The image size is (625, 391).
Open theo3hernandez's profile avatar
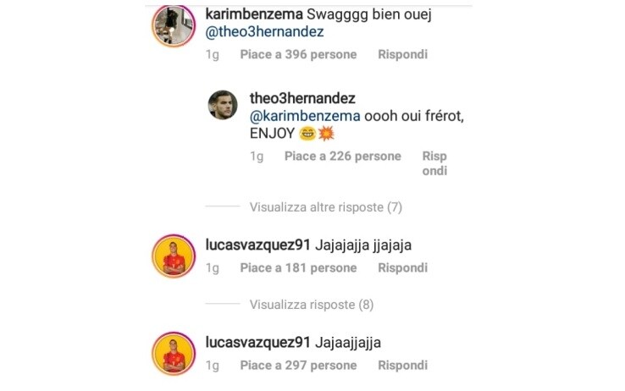coord(223,105)
